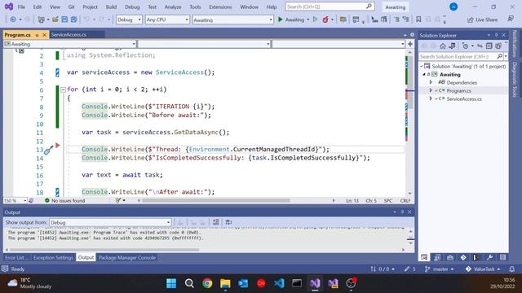522x293 pixels.
Task: Click the editor horizontal scrollbar thumb
Action: 215,200
